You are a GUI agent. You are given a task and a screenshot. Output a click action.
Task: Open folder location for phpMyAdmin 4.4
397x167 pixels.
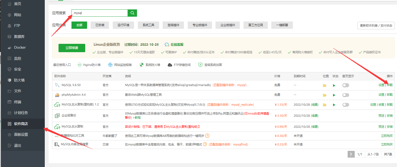tap(325, 95)
